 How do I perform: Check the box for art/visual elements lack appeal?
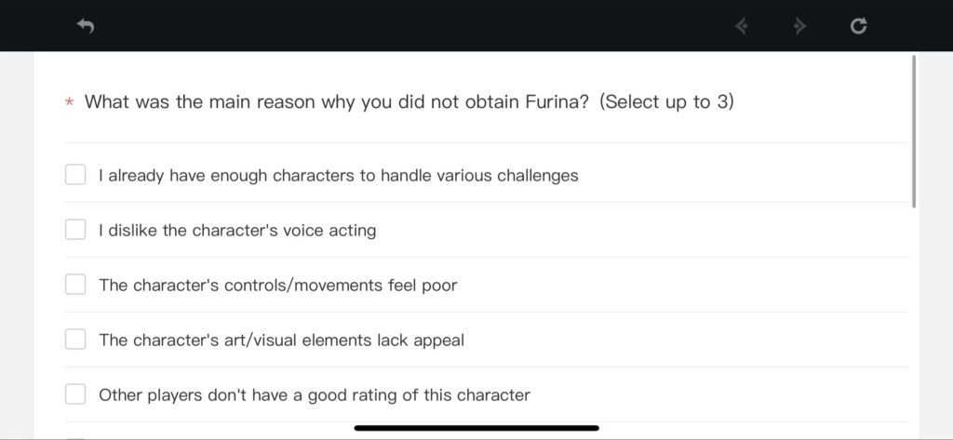(x=75, y=340)
